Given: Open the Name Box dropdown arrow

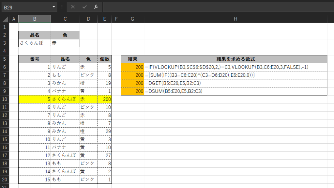Looking at the screenshot, I should [53, 7].
